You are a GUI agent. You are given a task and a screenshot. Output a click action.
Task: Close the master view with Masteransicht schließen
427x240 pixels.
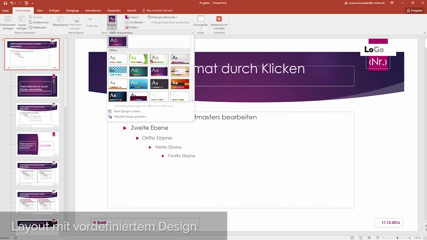[x=219, y=23]
